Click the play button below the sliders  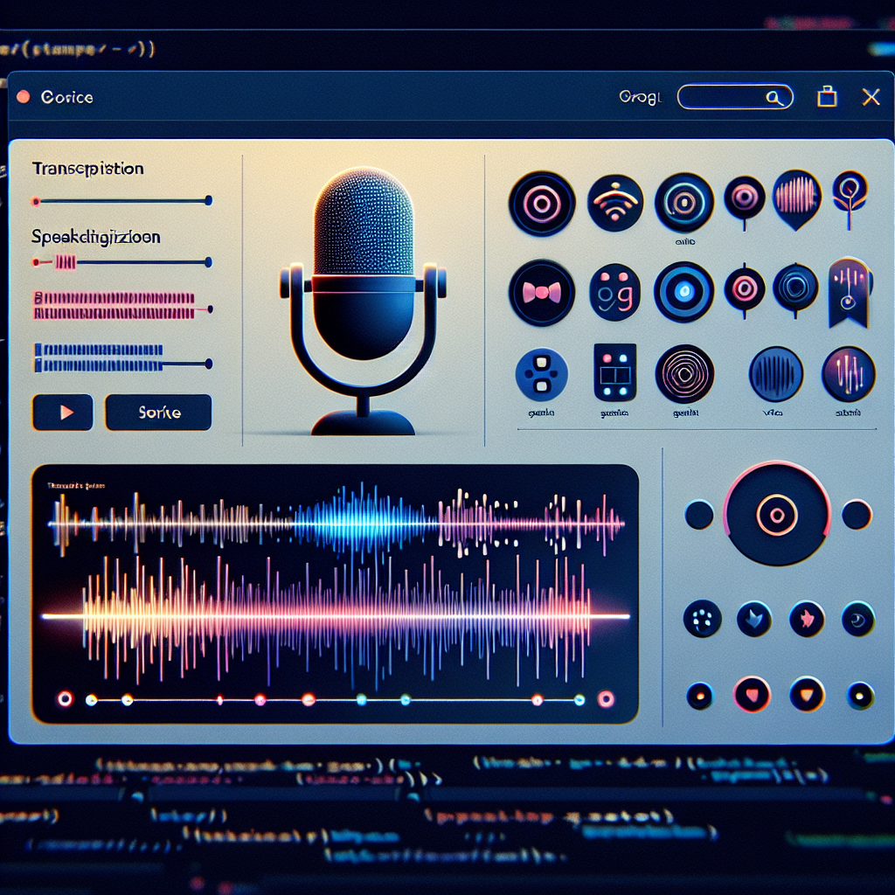tap(62, 412)
